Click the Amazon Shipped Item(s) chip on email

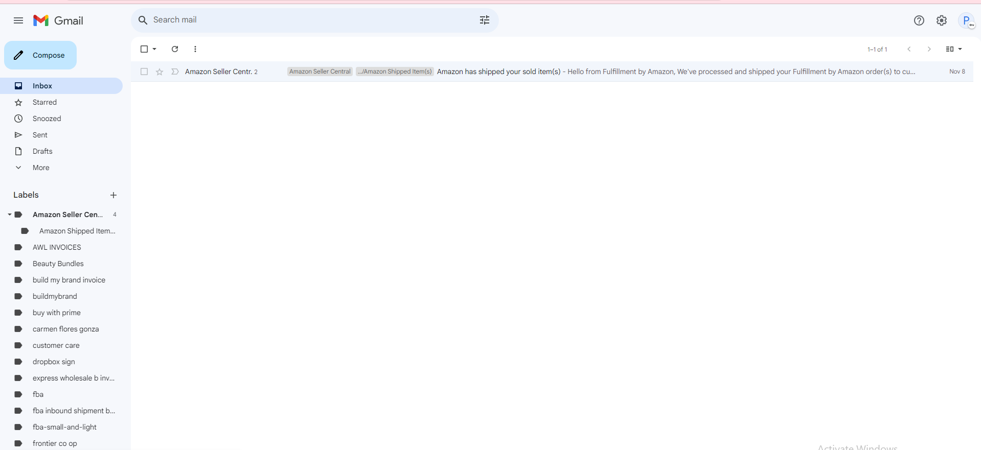coord(395,72)
